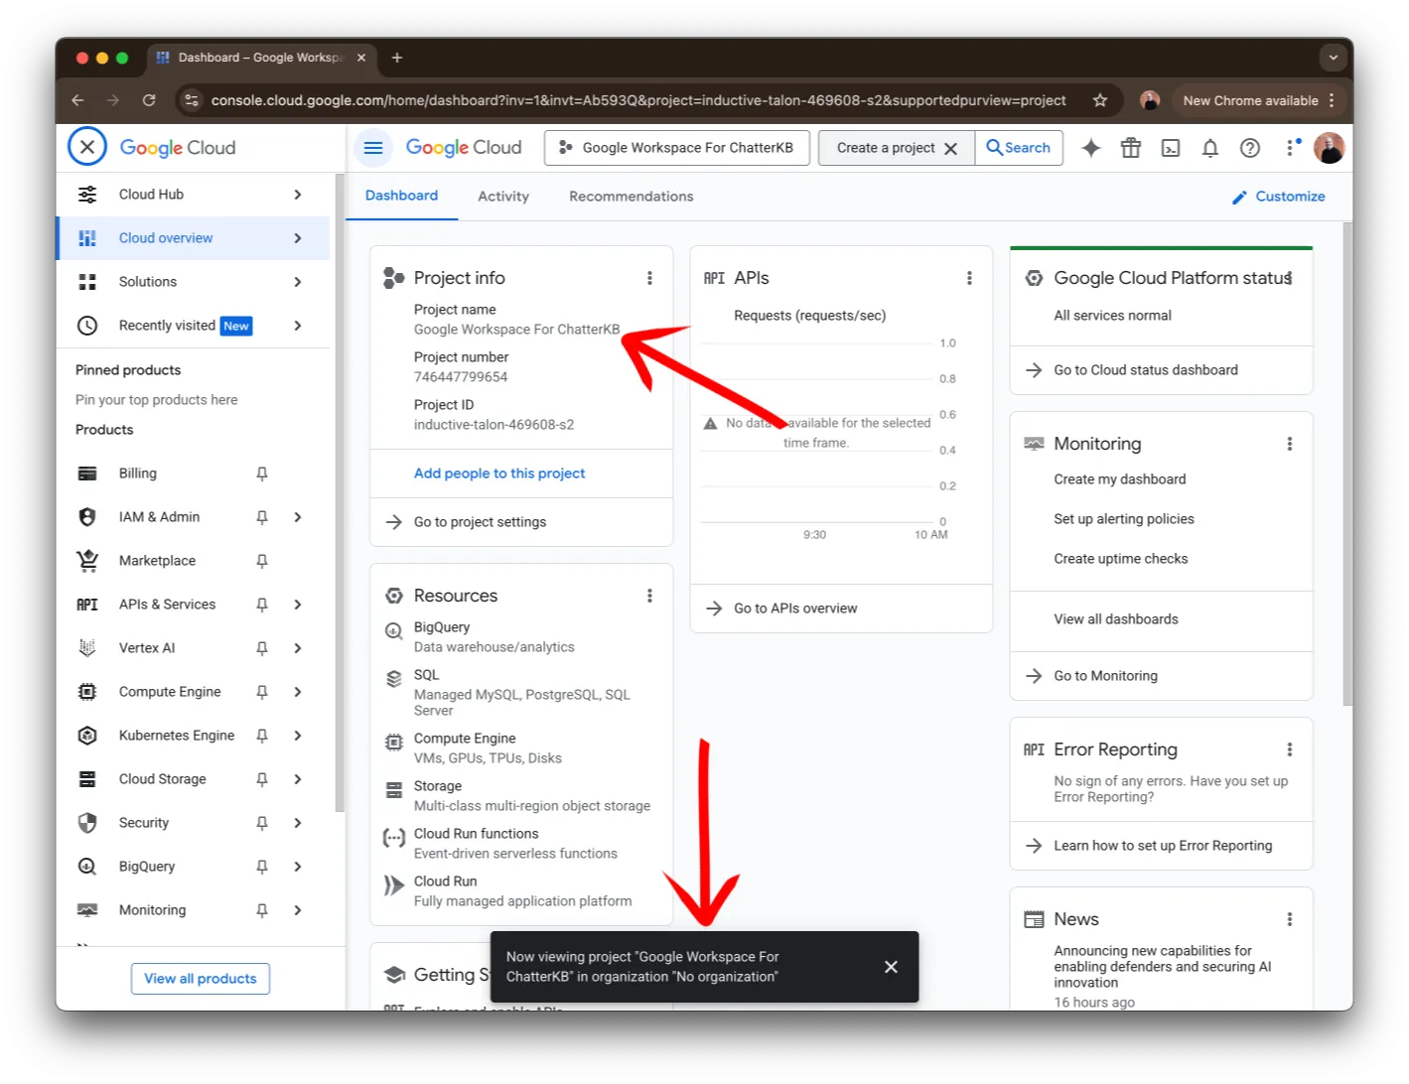Image resolution: width=1409 pixels, height=1084 pixels.
Task: Open APIs card options menu
Action: pos(969,278)
